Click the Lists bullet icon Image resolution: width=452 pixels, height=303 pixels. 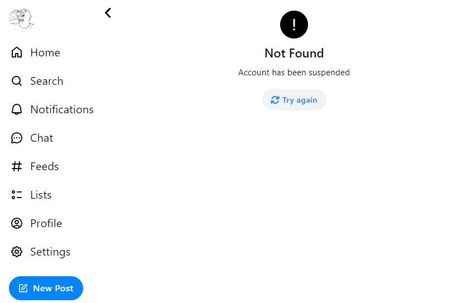click(x=17, y=195)
